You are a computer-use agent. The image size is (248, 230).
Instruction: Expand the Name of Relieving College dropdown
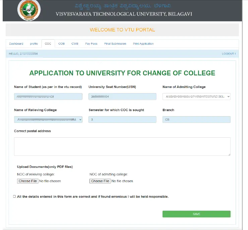[x=48, y=120]
